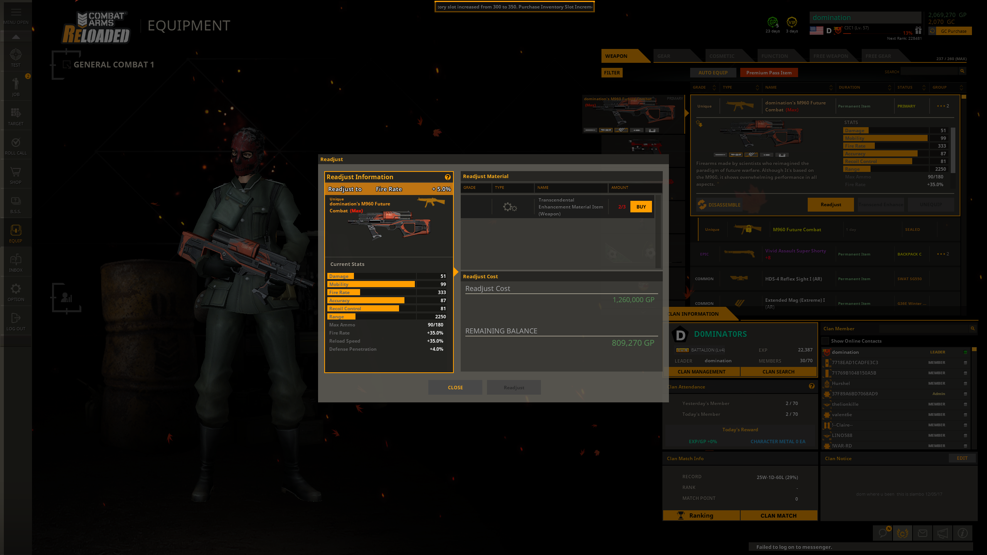Open the hamburger menu icon

point(16,12)
